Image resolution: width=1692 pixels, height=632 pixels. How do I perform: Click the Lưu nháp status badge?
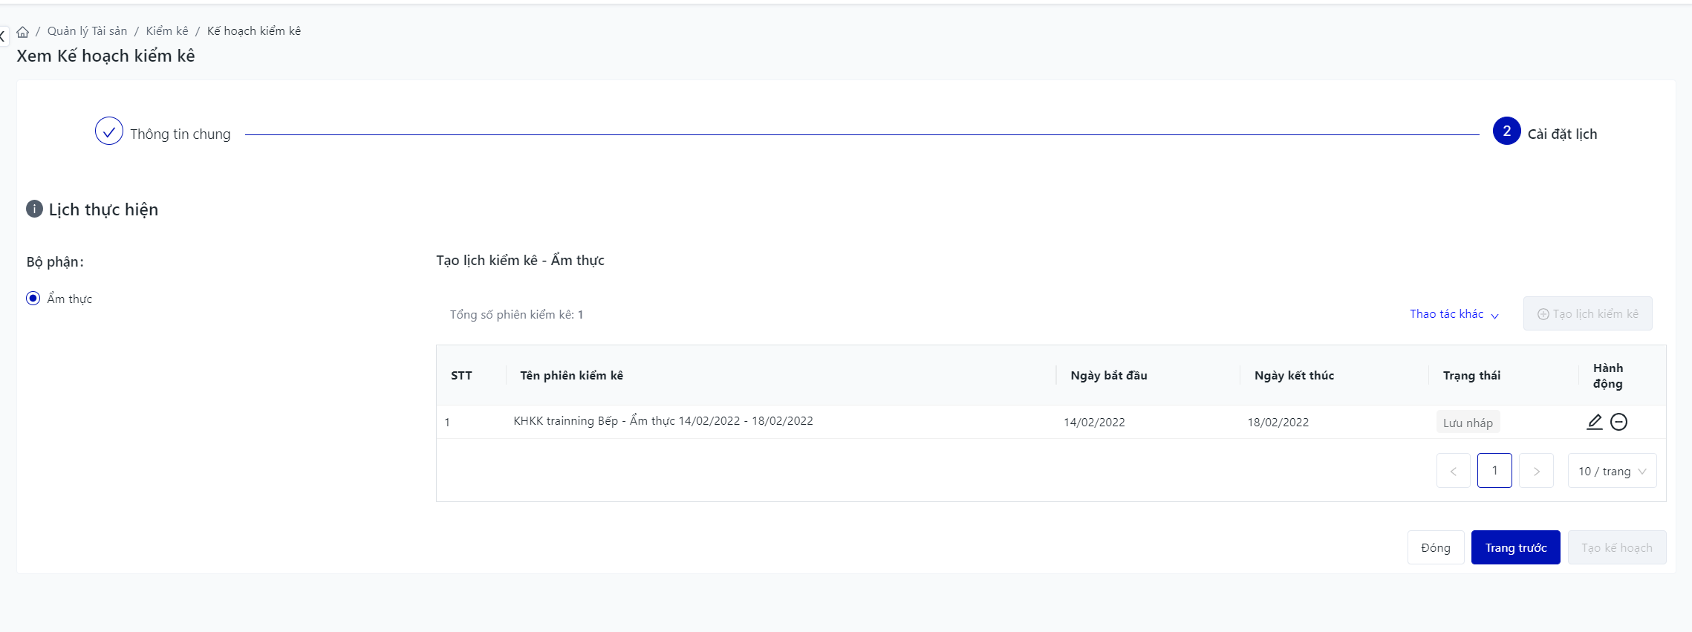pyautogui.click(x=1468, y=422)
